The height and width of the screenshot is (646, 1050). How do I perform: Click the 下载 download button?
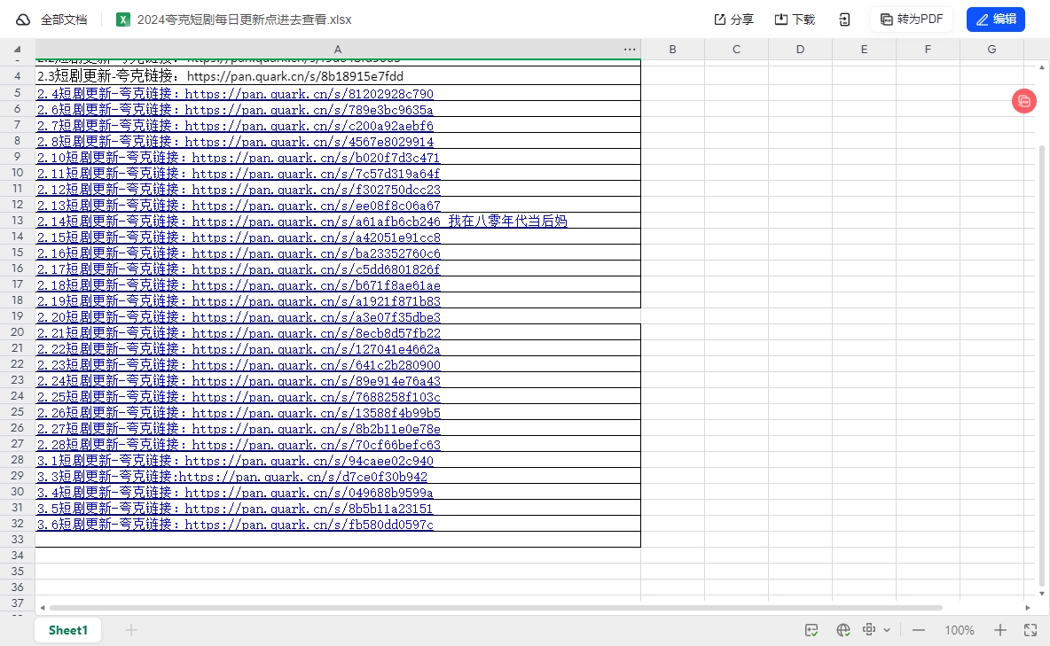click(795, 19)
